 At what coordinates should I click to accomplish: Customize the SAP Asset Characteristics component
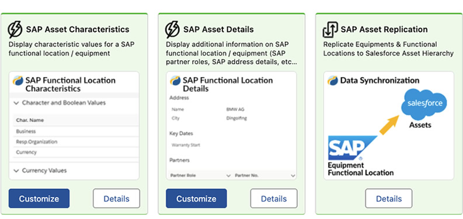tap(39, 199)
